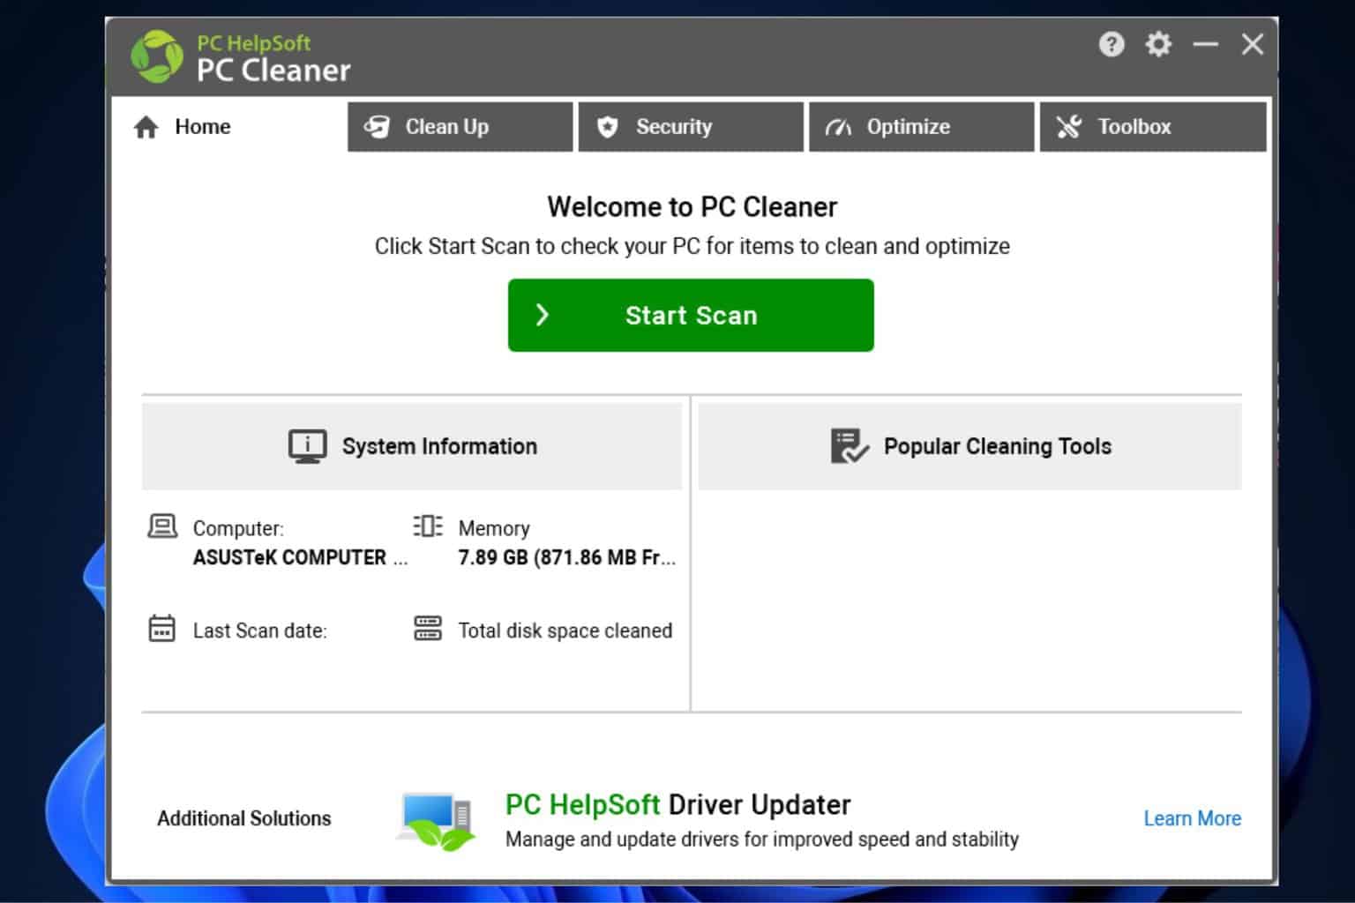Click the Clean Up tab's eraser icon
1355x903 pixels.
[x=377, y=127]
